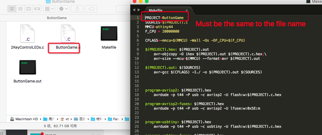The image size is (322, 135).
Task: Click the editor forward tab arrow
Action: coord(139,10)
